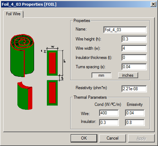Viewport: 158px width, 146px height.
Task: Close the Foil_4_03 Properties dialog
Action: [153, 4]
